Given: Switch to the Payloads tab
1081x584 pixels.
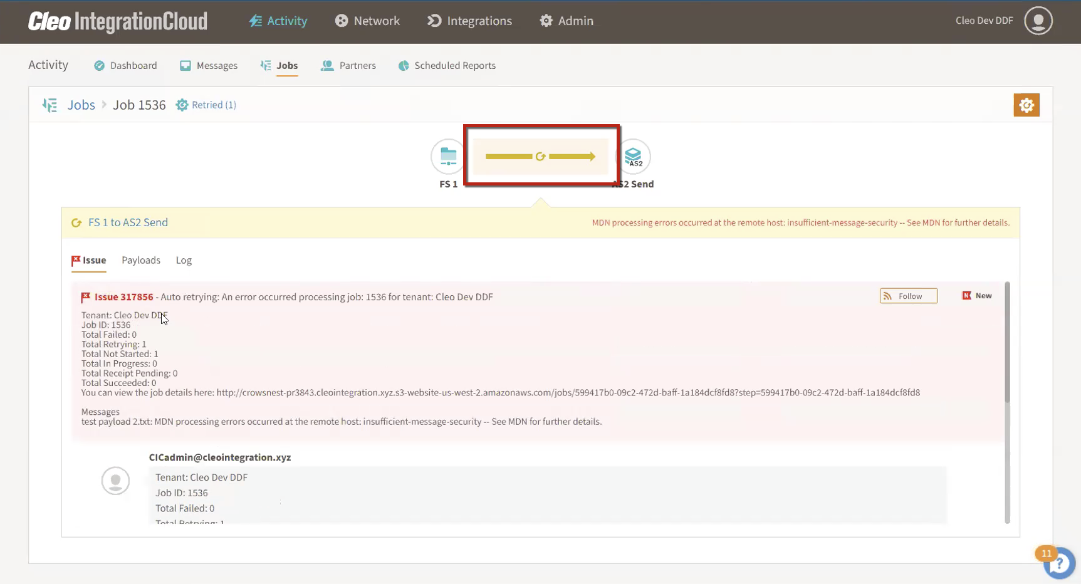Looking at the screenshot, I should pyautogui.click(x=141, y=260).
